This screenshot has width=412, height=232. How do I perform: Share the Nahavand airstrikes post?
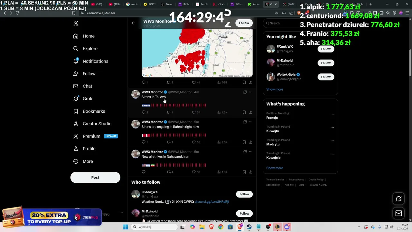coord(251,172)
